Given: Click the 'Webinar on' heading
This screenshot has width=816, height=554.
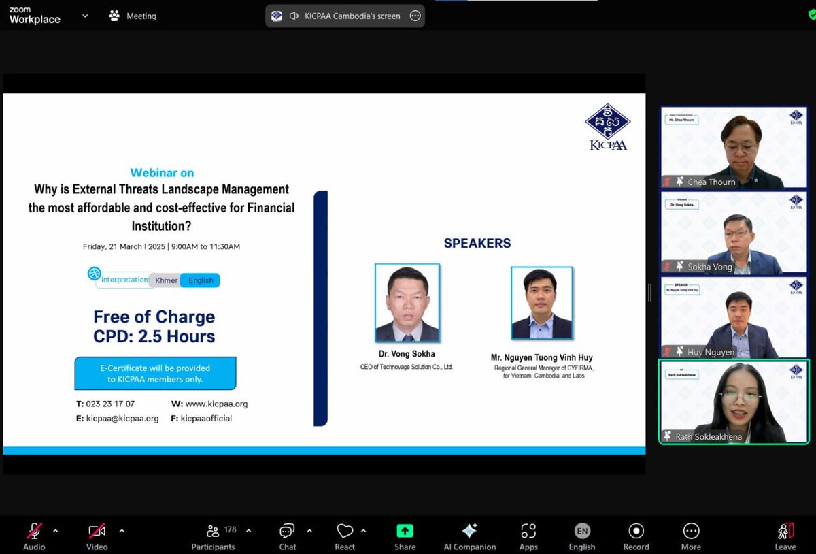Looking at the screenshot, I should pos(162,173).
